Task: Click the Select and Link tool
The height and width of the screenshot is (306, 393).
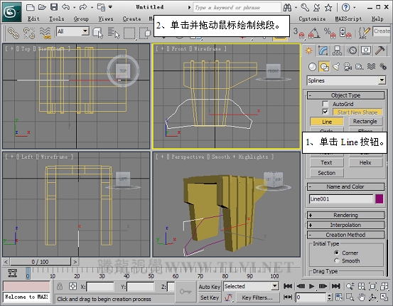Action: (13, 33)
